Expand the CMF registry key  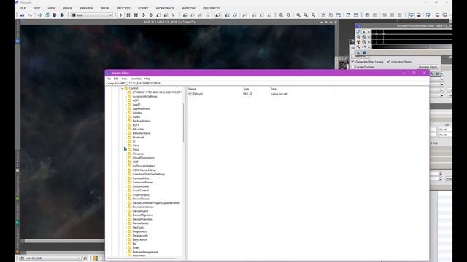coord(126,162)
